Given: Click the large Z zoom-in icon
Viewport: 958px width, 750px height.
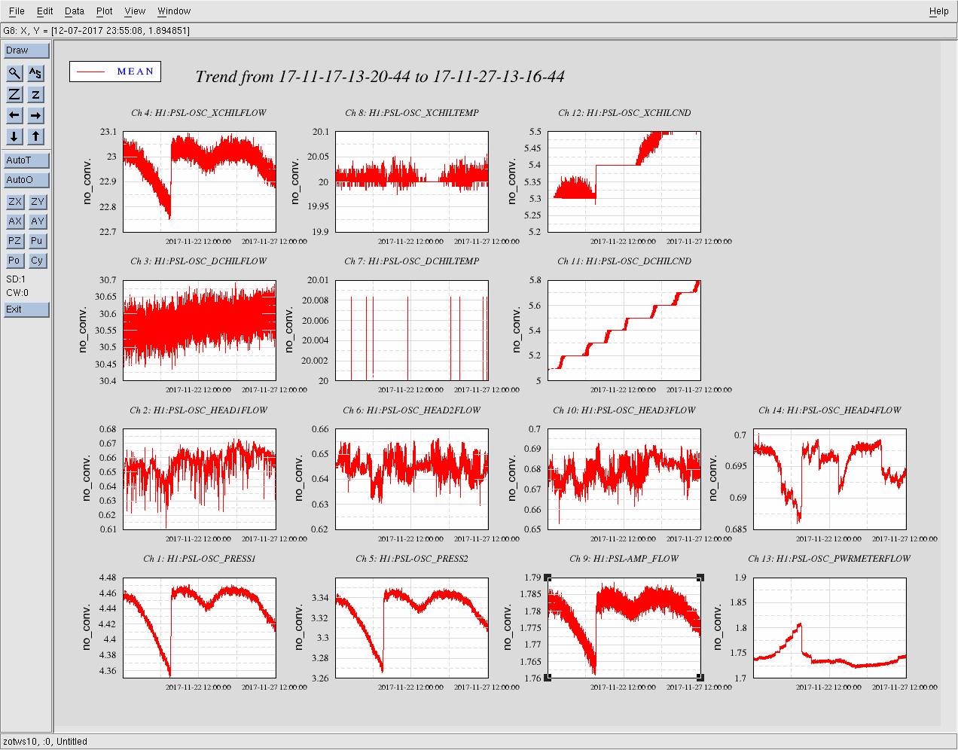Looking at the screenshot, I should [x=14, y=94].
